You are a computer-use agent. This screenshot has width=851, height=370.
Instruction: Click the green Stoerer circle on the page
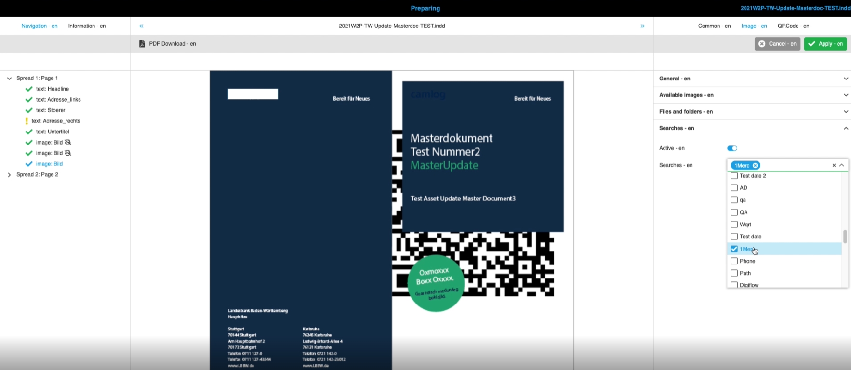pyautogui.click(x=436, y=283)
